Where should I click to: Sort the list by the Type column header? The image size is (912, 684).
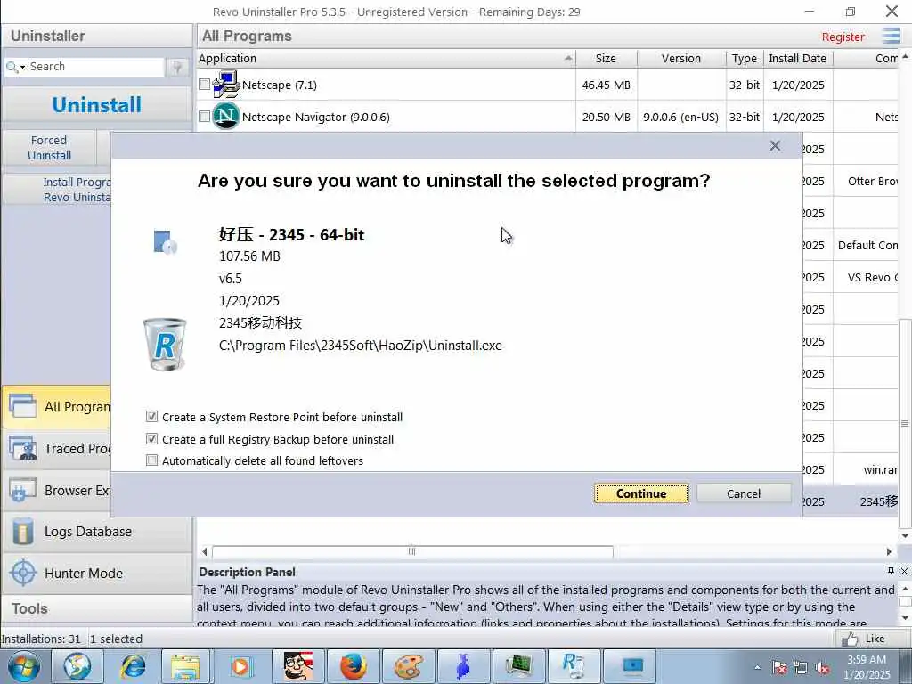pyautogui.click(x=744, y=58)
